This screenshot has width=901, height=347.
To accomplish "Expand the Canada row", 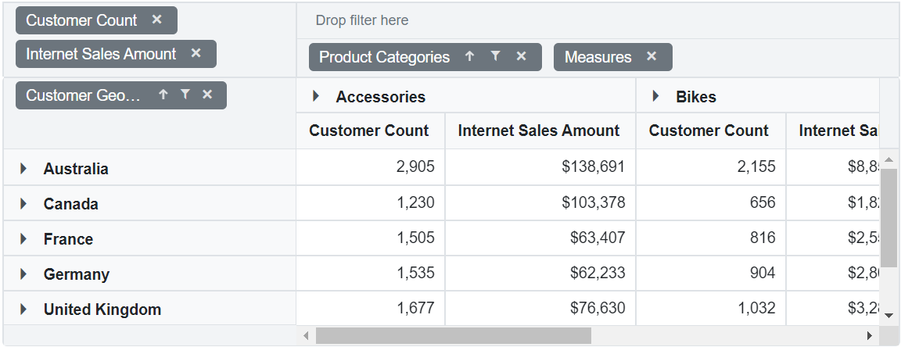I will coord(23,203).
